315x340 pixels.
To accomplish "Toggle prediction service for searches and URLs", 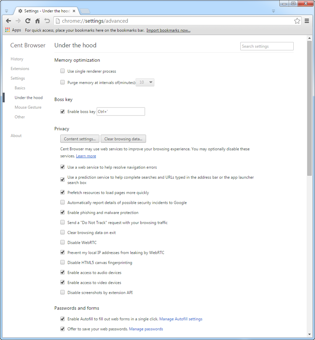I will [62, 179].
